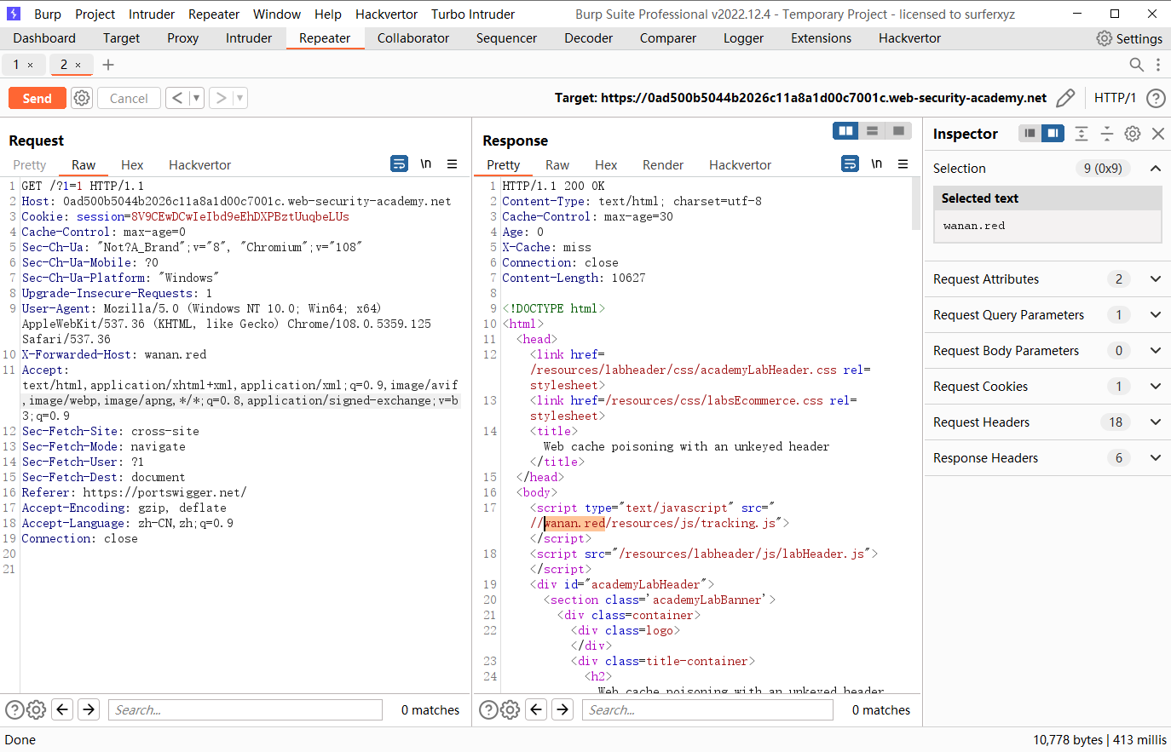The width and height of the screenshot is (1171, 752).
Task: Switch to the Logger tab
Action: (743, 38)
